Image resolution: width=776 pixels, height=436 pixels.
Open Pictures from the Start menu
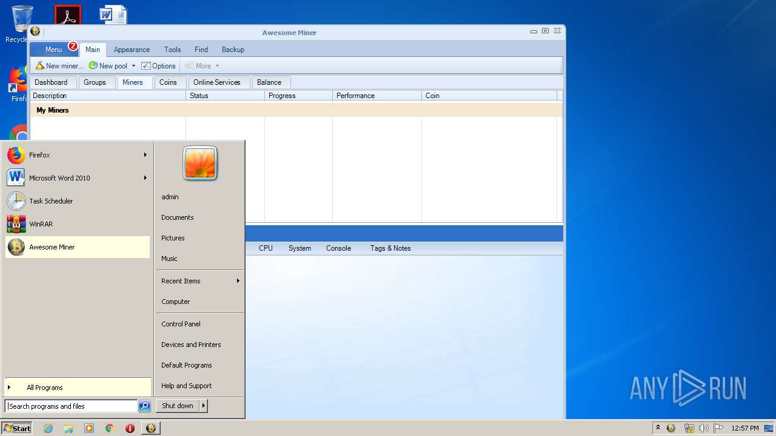pos(200,238)
